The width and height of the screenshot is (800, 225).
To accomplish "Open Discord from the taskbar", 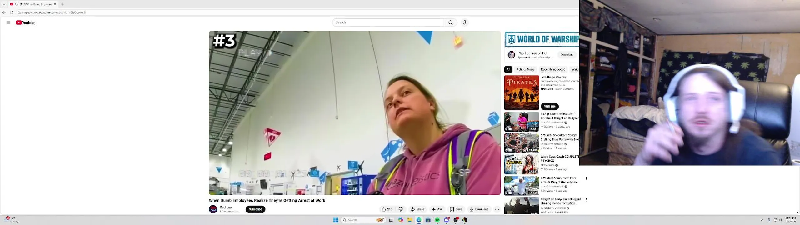I will pos(447,220).
